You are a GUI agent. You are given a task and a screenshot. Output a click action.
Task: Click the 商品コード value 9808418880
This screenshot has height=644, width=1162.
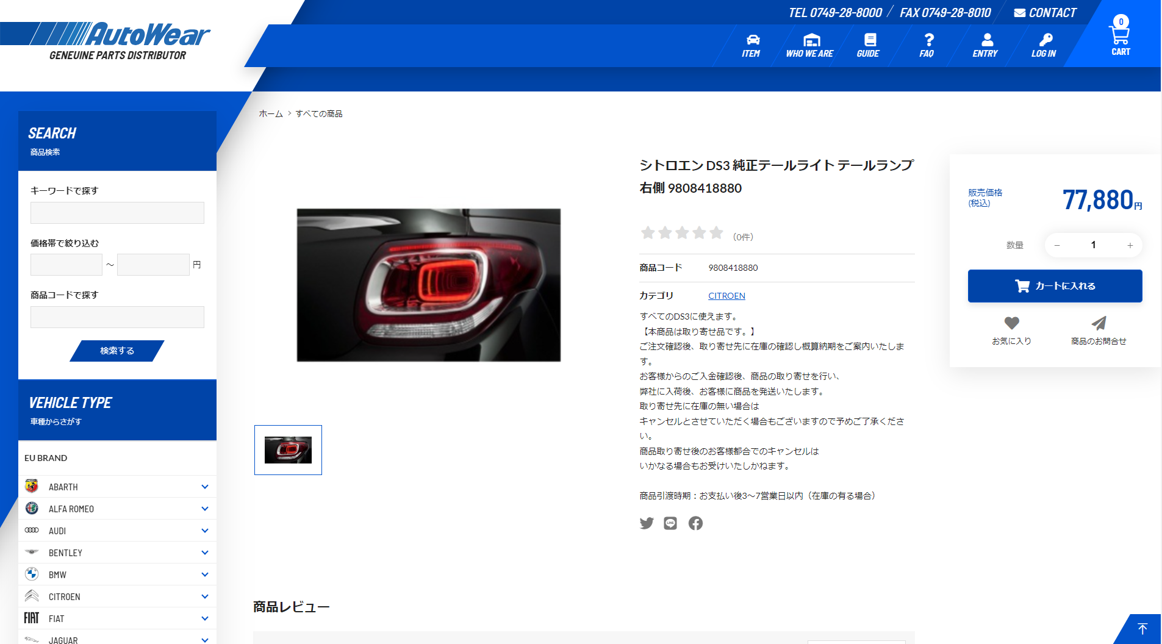click(x=733, y=268)
